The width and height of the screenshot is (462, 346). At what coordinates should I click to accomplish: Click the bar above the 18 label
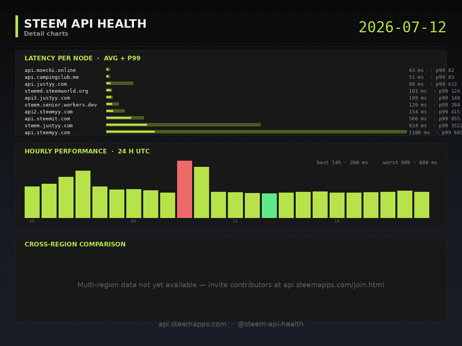pos(337,205)
